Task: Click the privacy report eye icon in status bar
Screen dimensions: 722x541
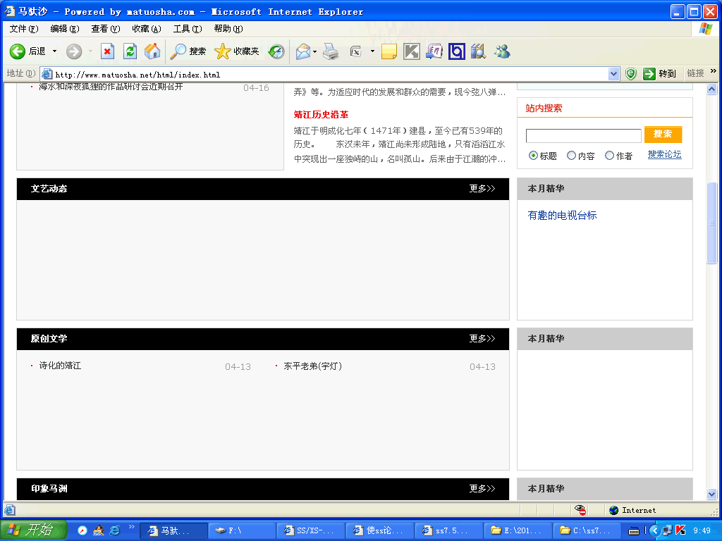Action: tap(580, 510)
